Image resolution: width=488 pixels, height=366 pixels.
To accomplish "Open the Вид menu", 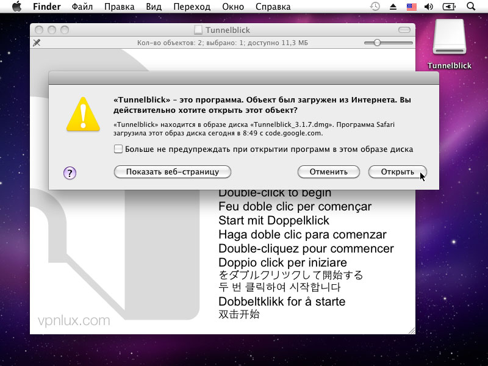I will click(154, 7).
